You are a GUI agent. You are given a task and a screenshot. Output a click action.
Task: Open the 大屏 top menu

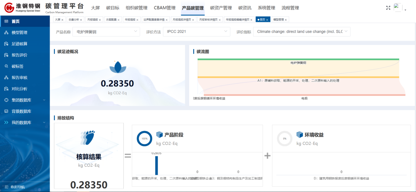pyautogui.click(x=95, y=8)
